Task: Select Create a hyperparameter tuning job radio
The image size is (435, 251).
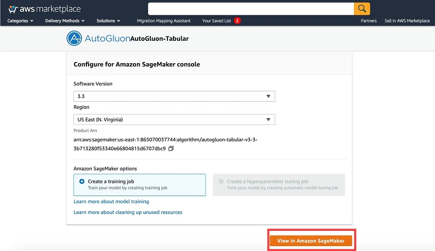Action: click(x=221, y=181)
